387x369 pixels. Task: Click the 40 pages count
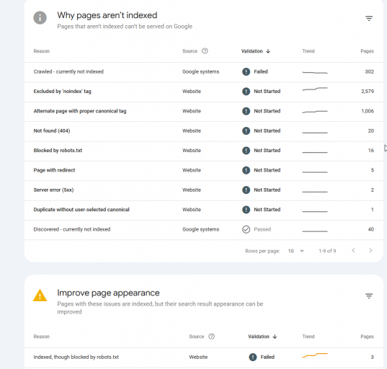pos(370,229)
